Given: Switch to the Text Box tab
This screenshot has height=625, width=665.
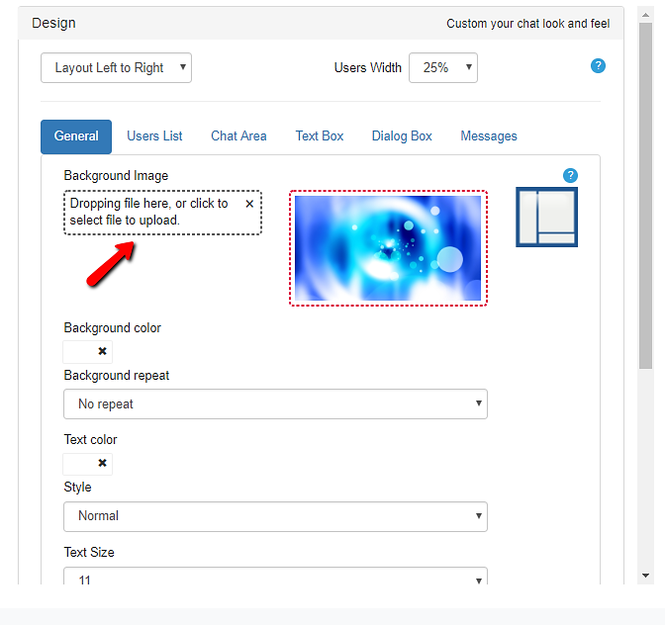Looking at the screenshot, I should 320,136.
